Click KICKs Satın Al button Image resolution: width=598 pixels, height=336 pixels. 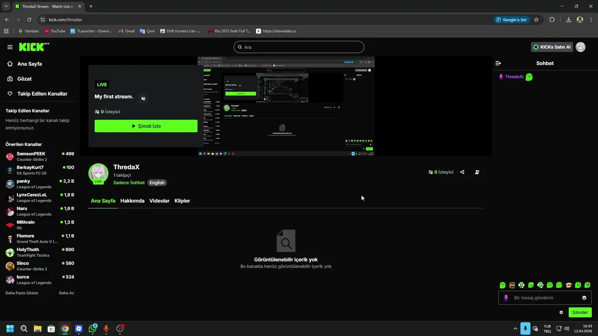(552, 47)
